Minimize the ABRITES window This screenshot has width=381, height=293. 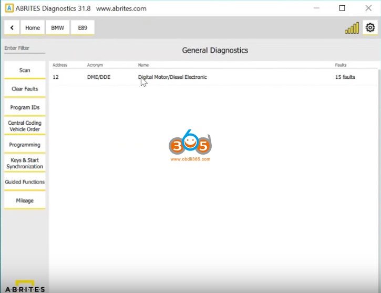pyautogui.click(x=316, y=8)
